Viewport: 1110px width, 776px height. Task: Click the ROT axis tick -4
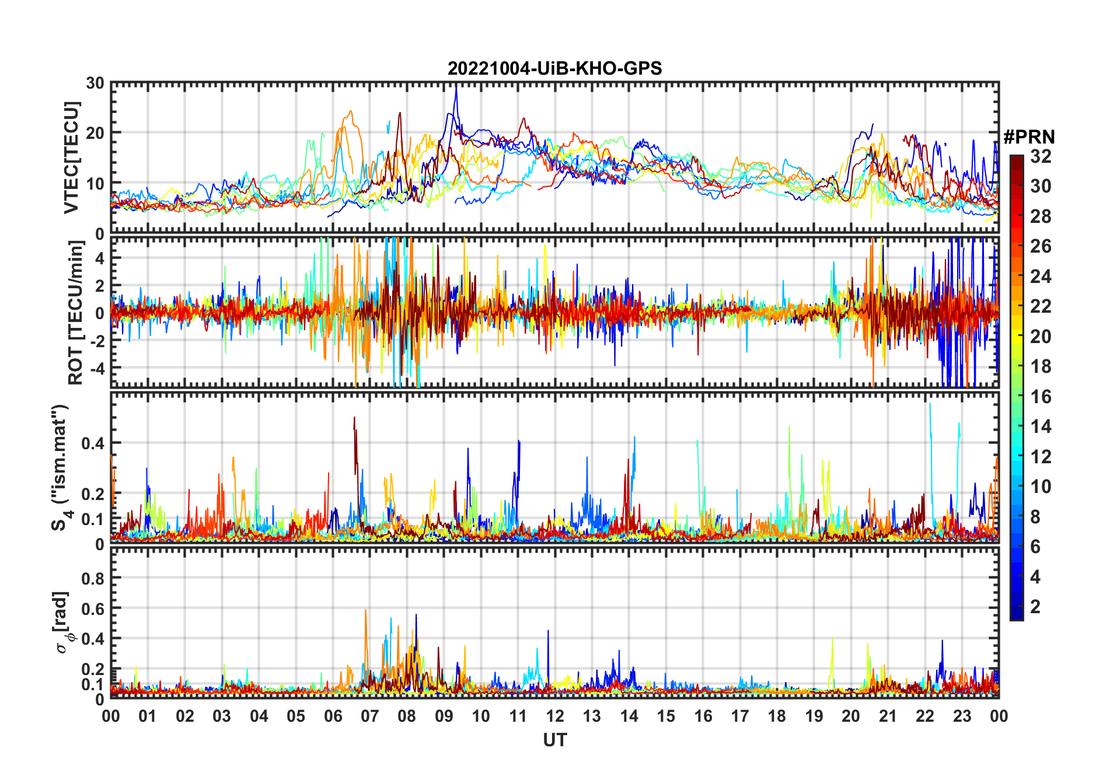pyautogui.click(x=96, y=368)
